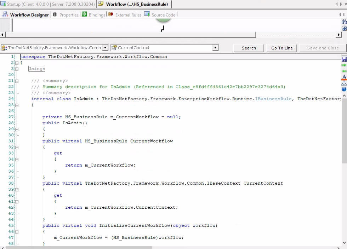Click namespace icon in class dropdown

tap(4, 48)
